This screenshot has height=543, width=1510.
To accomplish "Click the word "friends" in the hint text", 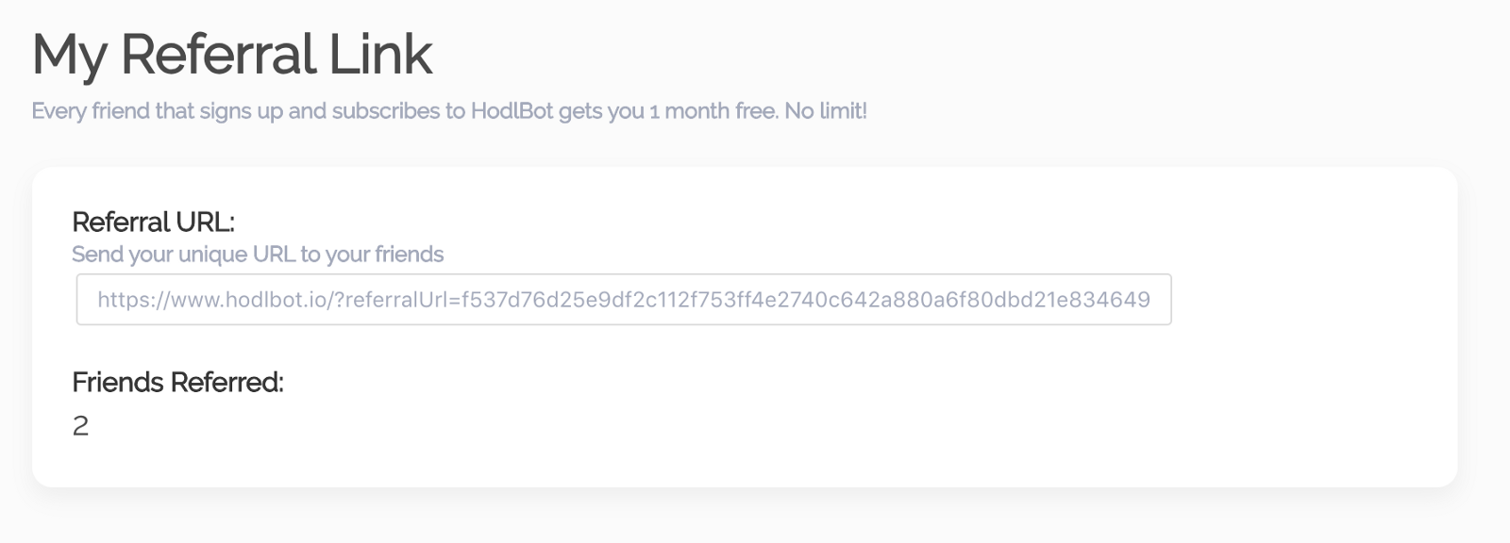I will [409, 255].
